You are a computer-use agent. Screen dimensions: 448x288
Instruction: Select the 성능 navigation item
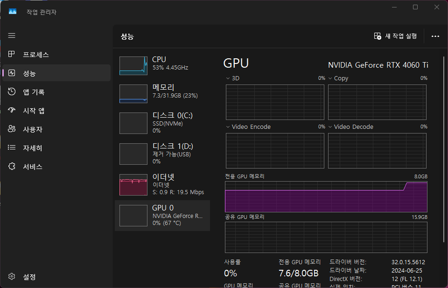pos(56,73)
